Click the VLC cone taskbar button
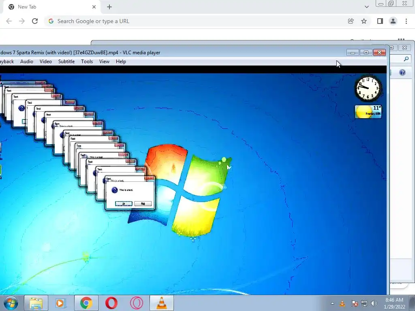Viewport: 415px width, 311px height. click(x=162, y=303)
